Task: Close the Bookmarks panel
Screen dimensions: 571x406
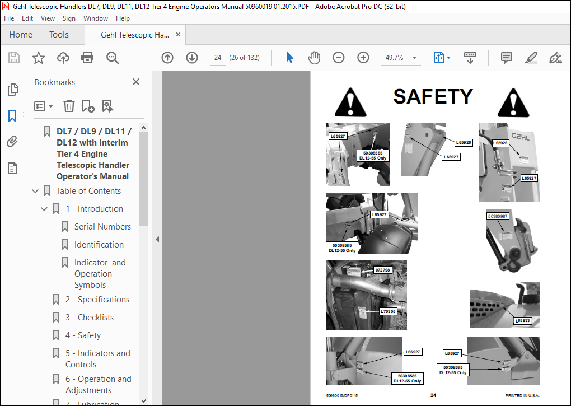Action: pyautogui.click(x=136, y=82)
